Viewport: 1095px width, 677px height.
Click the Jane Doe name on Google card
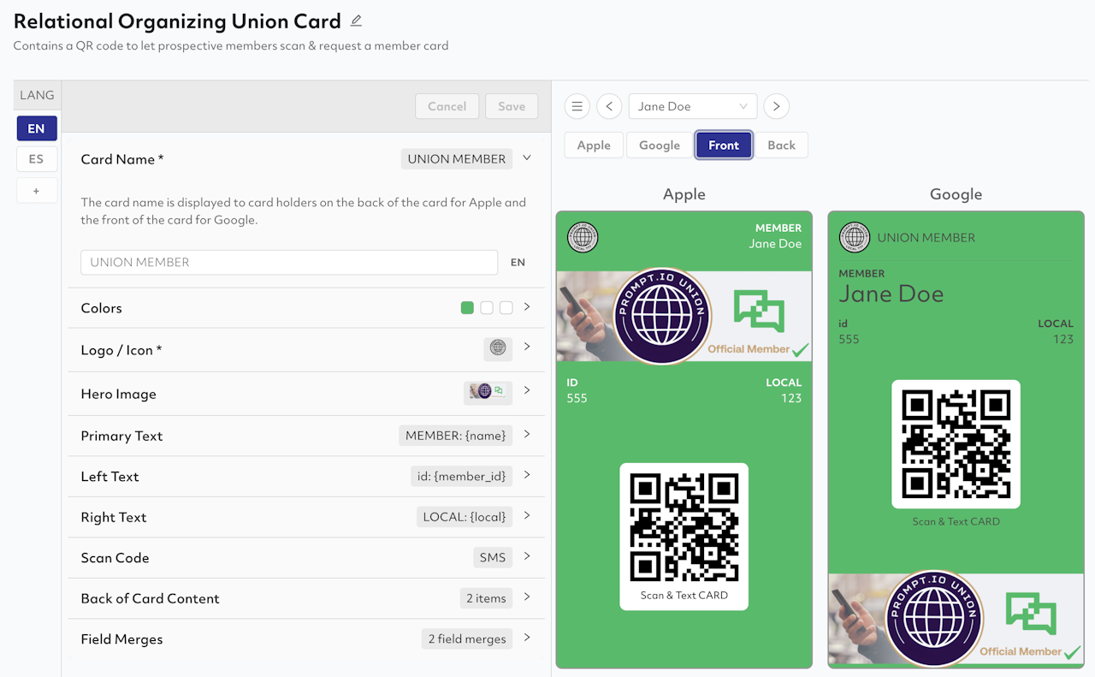tap(891, 294)
